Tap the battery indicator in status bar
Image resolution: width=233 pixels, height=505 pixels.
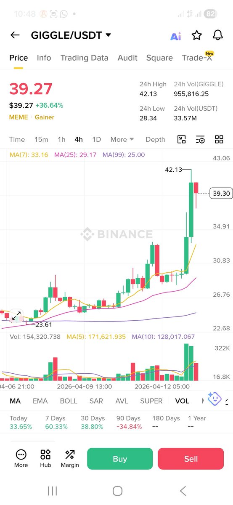210,14
